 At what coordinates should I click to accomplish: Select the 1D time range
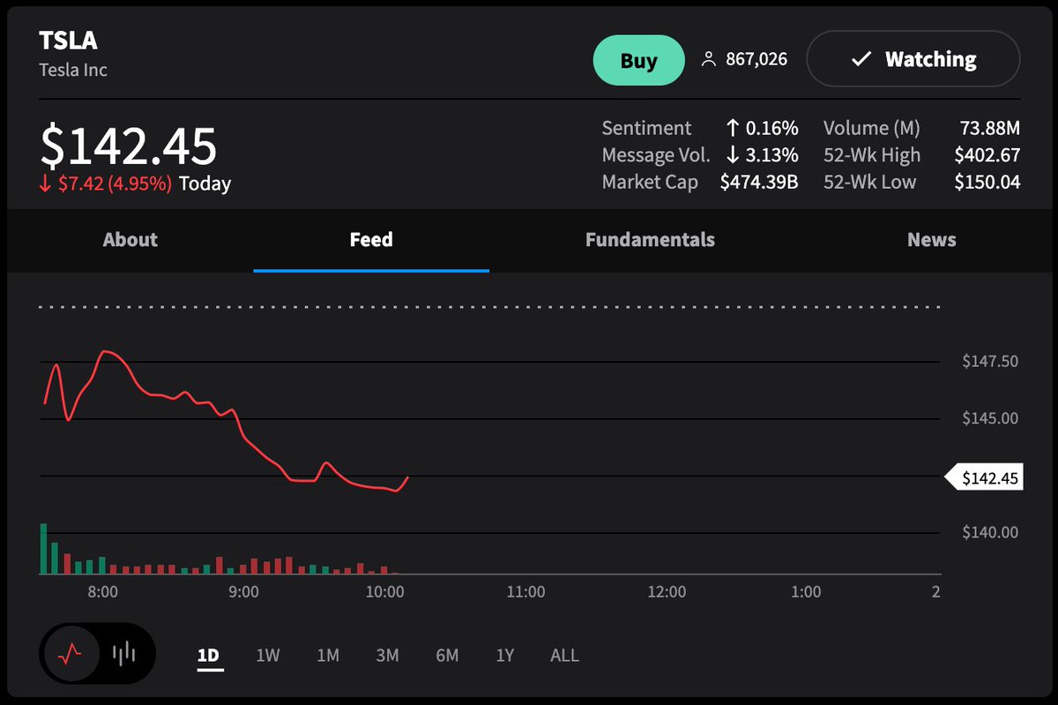pos(208,656)
